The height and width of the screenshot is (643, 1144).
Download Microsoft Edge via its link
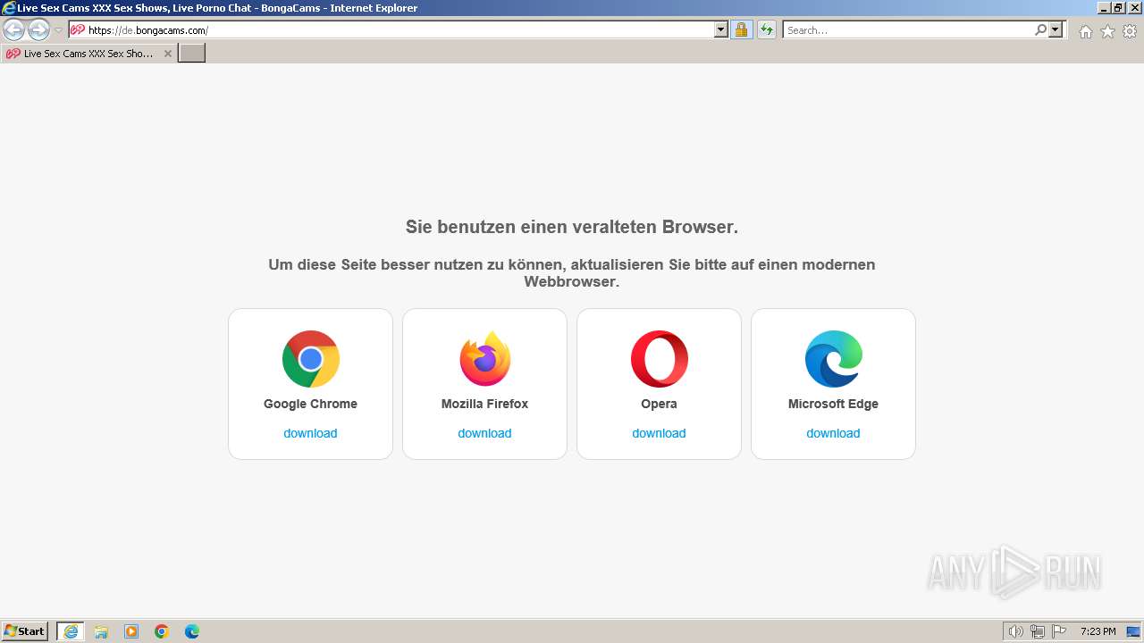833,433
